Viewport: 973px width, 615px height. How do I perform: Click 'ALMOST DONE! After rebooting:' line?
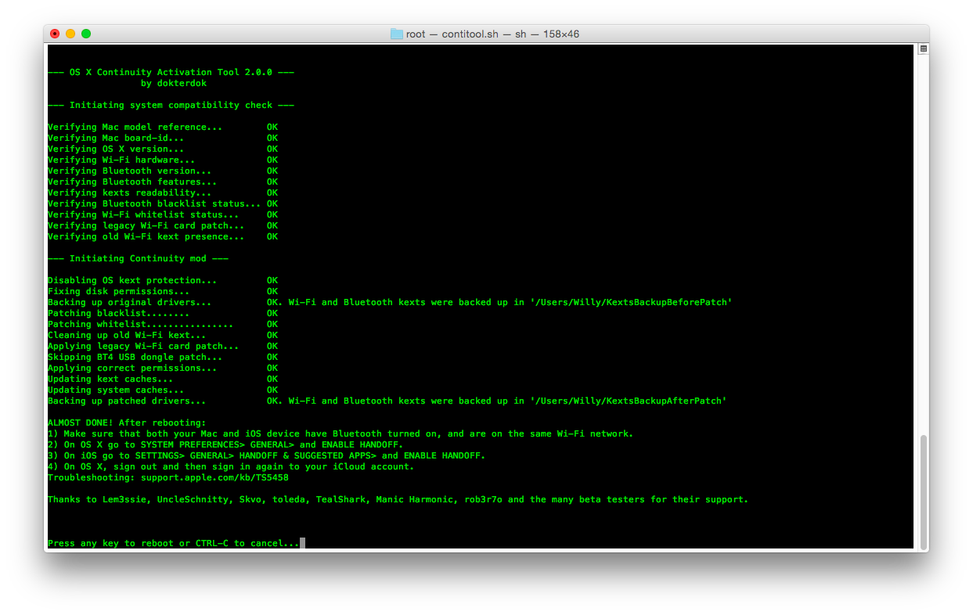(x=127, y=423)
